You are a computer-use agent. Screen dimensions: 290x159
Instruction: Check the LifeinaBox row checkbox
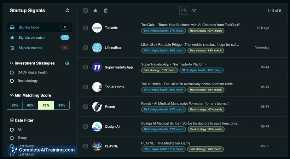pos(86,47)
